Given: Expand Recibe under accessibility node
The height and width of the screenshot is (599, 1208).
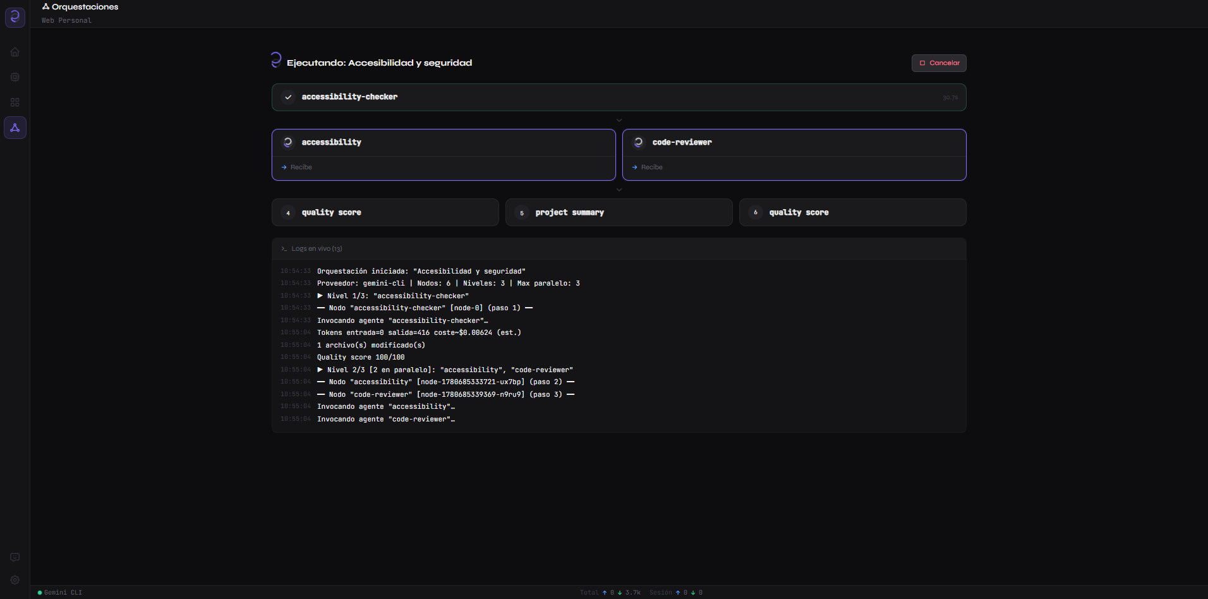Looking at the screenshot, I should click(297, 167).
